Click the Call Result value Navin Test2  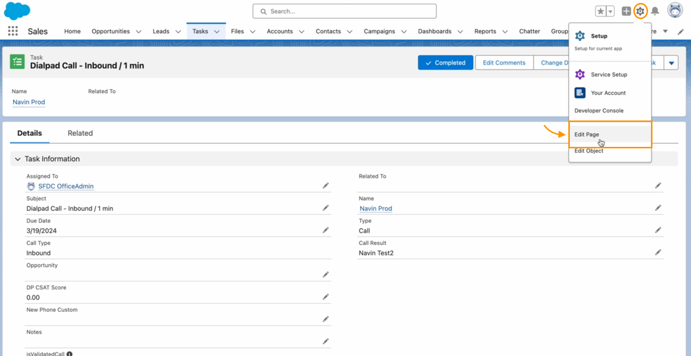pyautogui.click(x=376, y=253)
